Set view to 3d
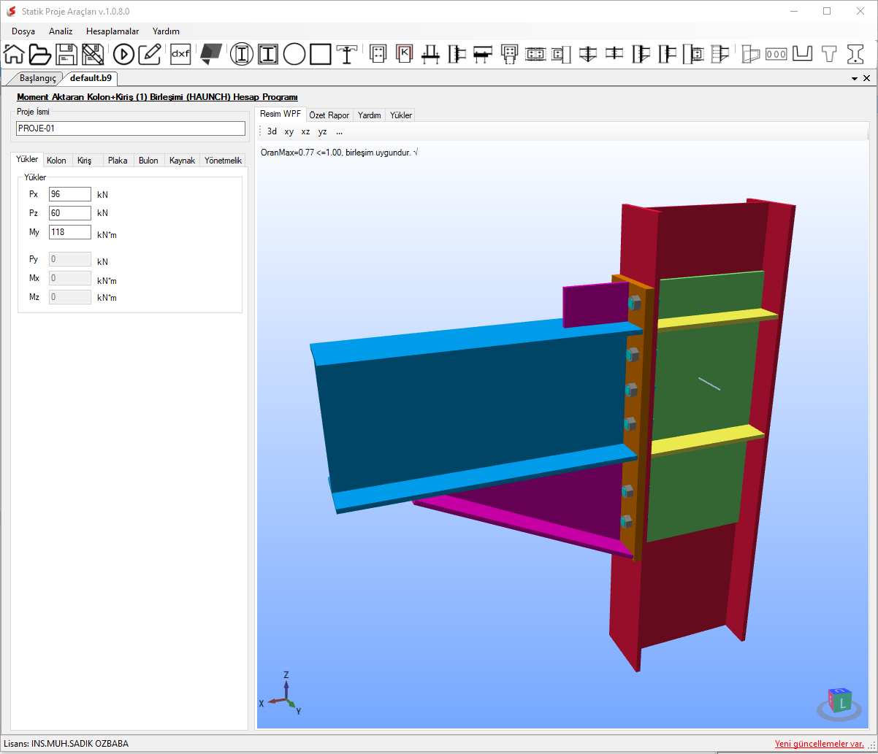The image size is (878, 754). (272, 132)
